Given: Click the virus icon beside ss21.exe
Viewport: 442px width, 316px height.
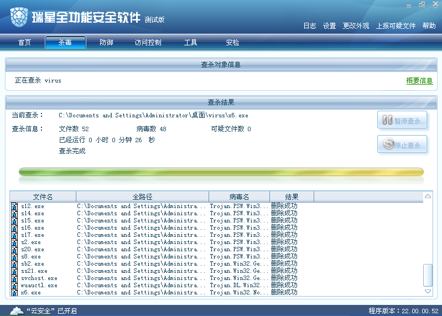Looking at the screenshot, I should pyautogui.click(x=14, y=271).
